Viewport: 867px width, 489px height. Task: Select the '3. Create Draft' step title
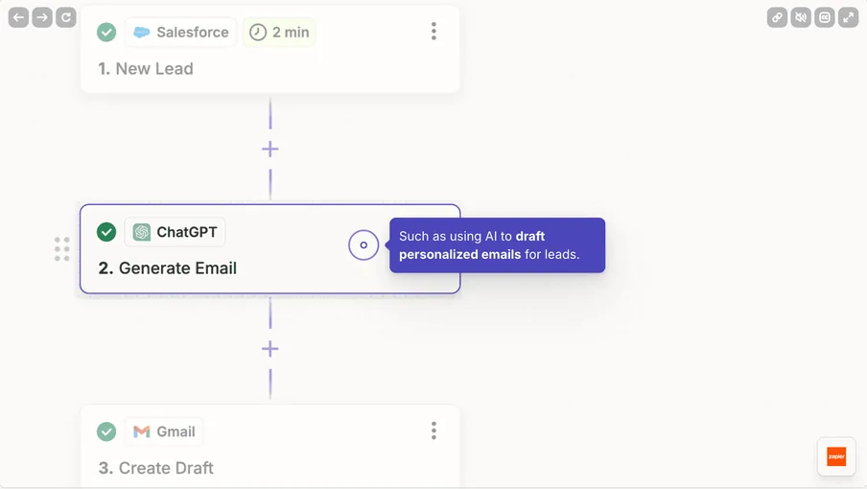pos(156,468)
